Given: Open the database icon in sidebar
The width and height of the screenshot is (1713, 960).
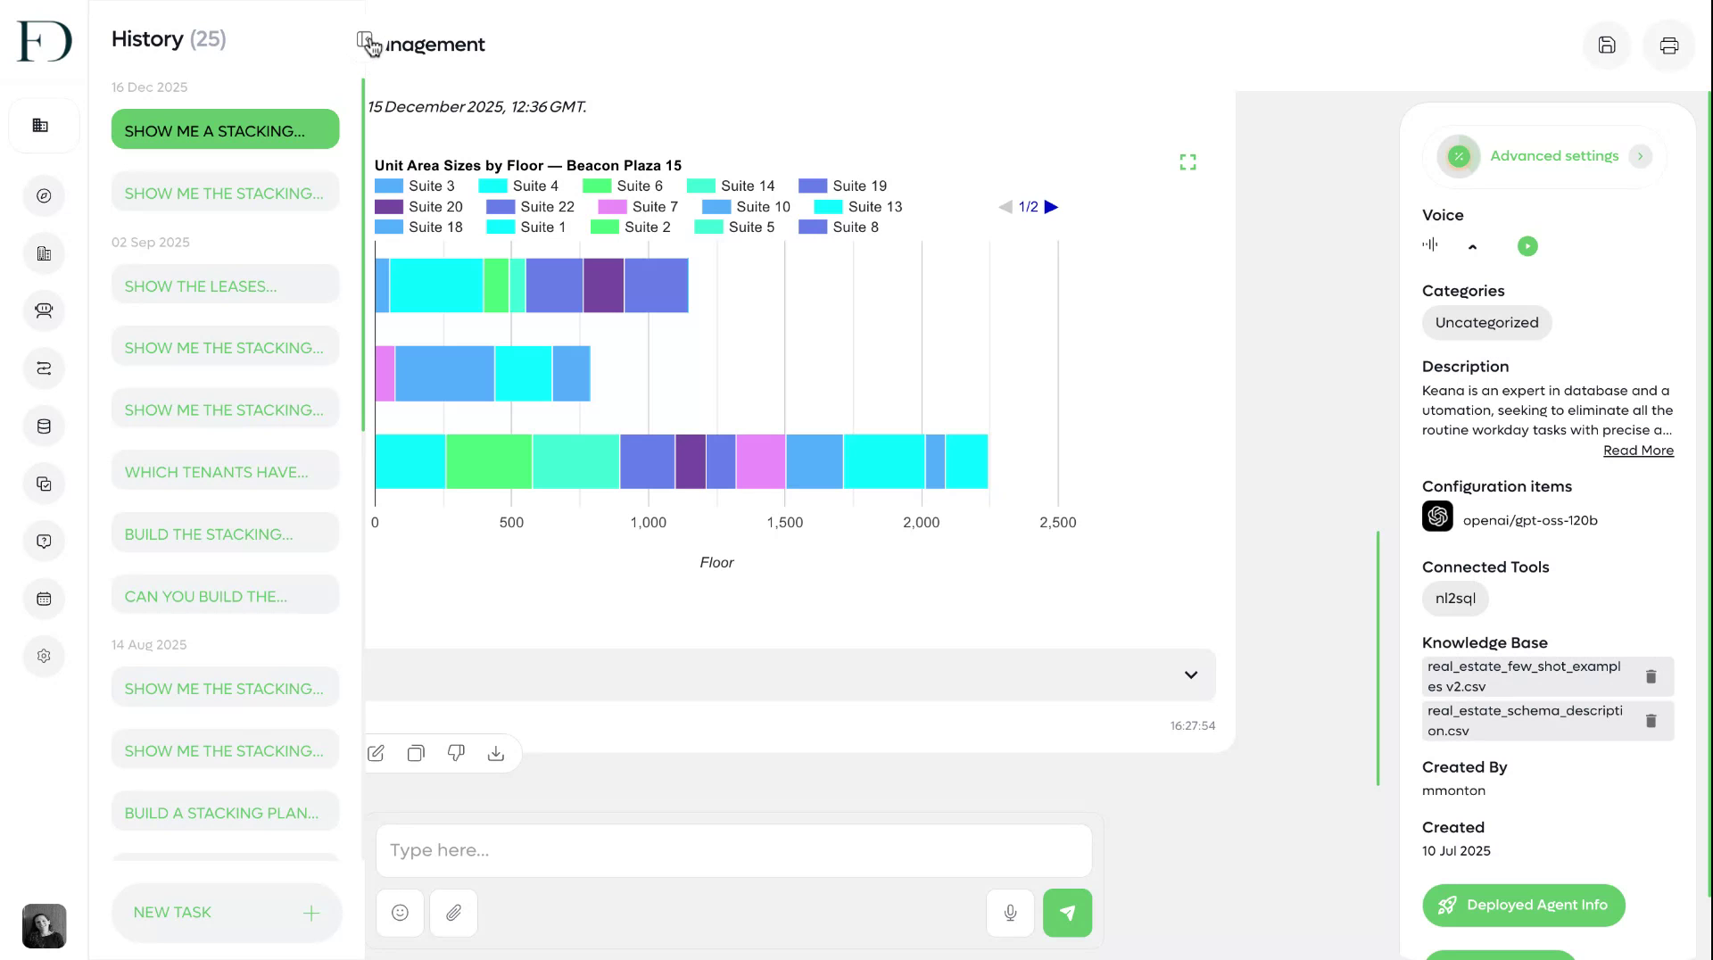Looking at the screenshot, I should [44, 426].
